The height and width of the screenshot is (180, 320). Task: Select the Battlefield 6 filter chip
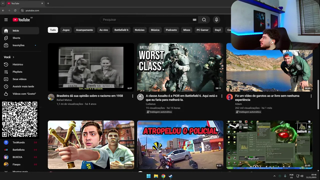tap(121, 30)
